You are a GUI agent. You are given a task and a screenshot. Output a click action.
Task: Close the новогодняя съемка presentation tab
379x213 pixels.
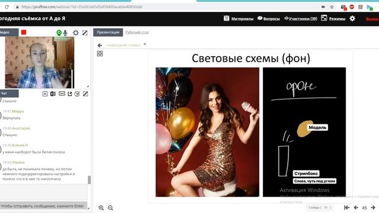coord(144,44)
